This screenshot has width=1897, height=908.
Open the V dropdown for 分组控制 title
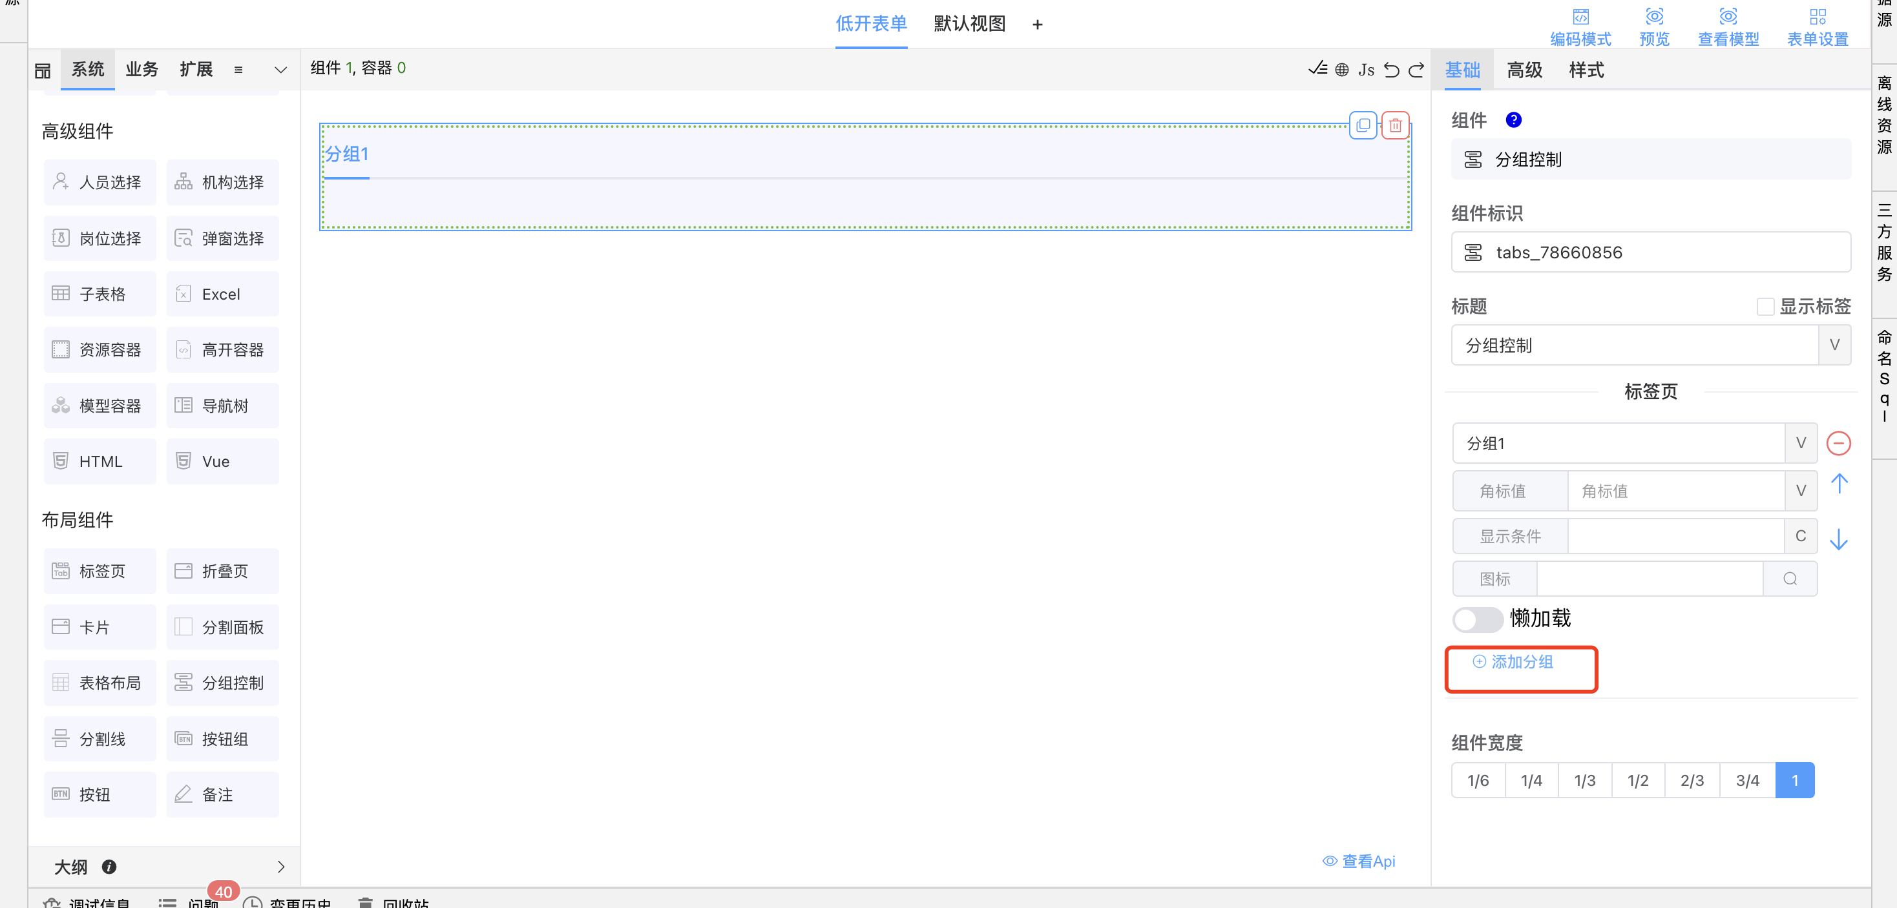point(1834,345)
